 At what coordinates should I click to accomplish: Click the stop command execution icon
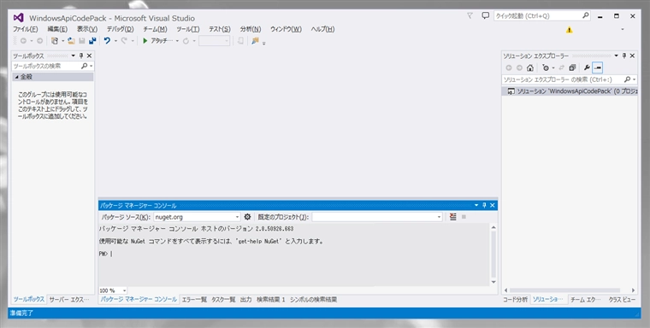(464, 217)
